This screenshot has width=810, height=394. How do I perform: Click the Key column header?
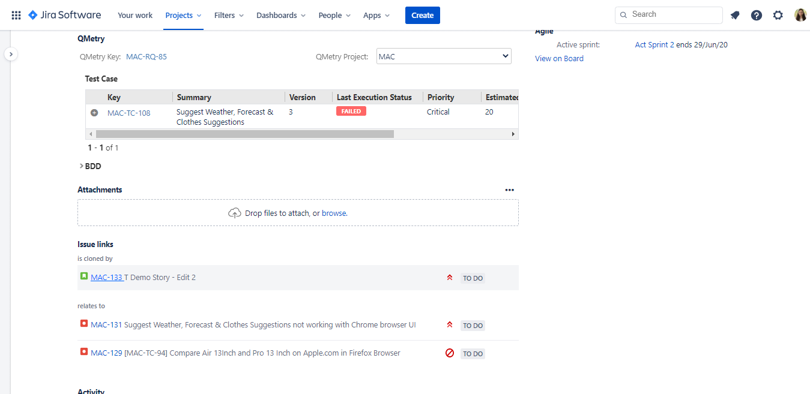pyautogui.click(x=114, y=97)
